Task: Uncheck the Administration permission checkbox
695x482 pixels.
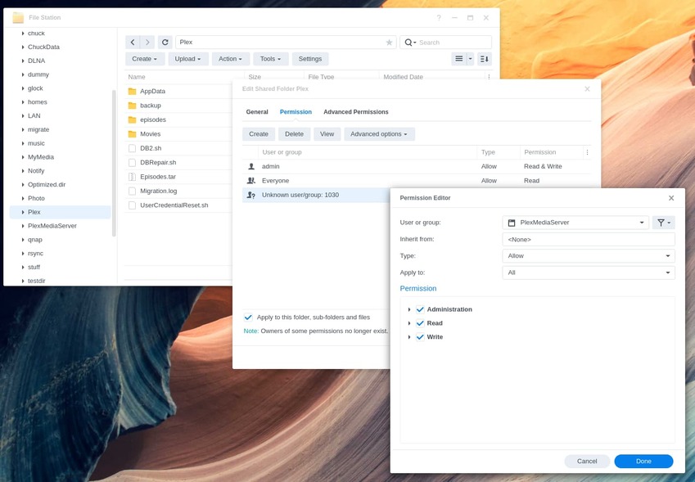Action: [420, 309]
